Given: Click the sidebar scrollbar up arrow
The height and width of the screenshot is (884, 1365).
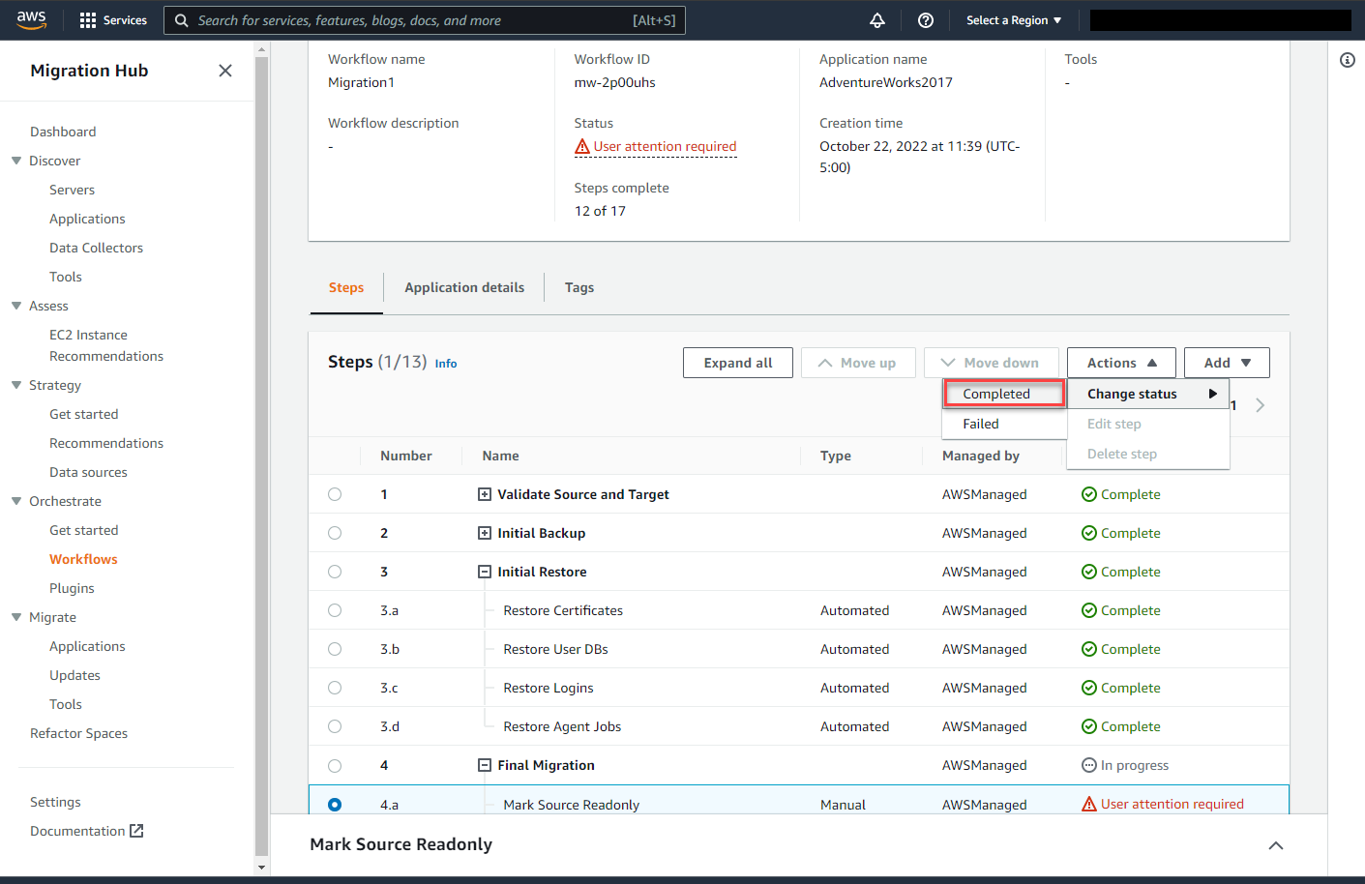Looking at the screenshot, I should click(x=261, y=48).
